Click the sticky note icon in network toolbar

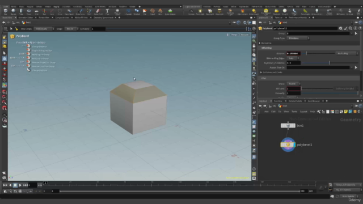point(346,112)
